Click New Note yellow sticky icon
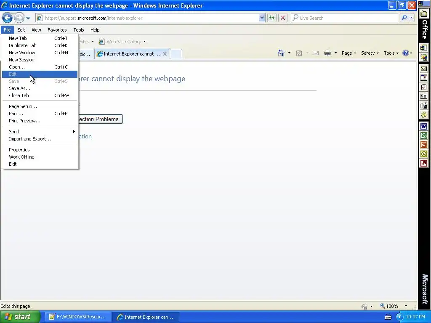 click(423, 115)
